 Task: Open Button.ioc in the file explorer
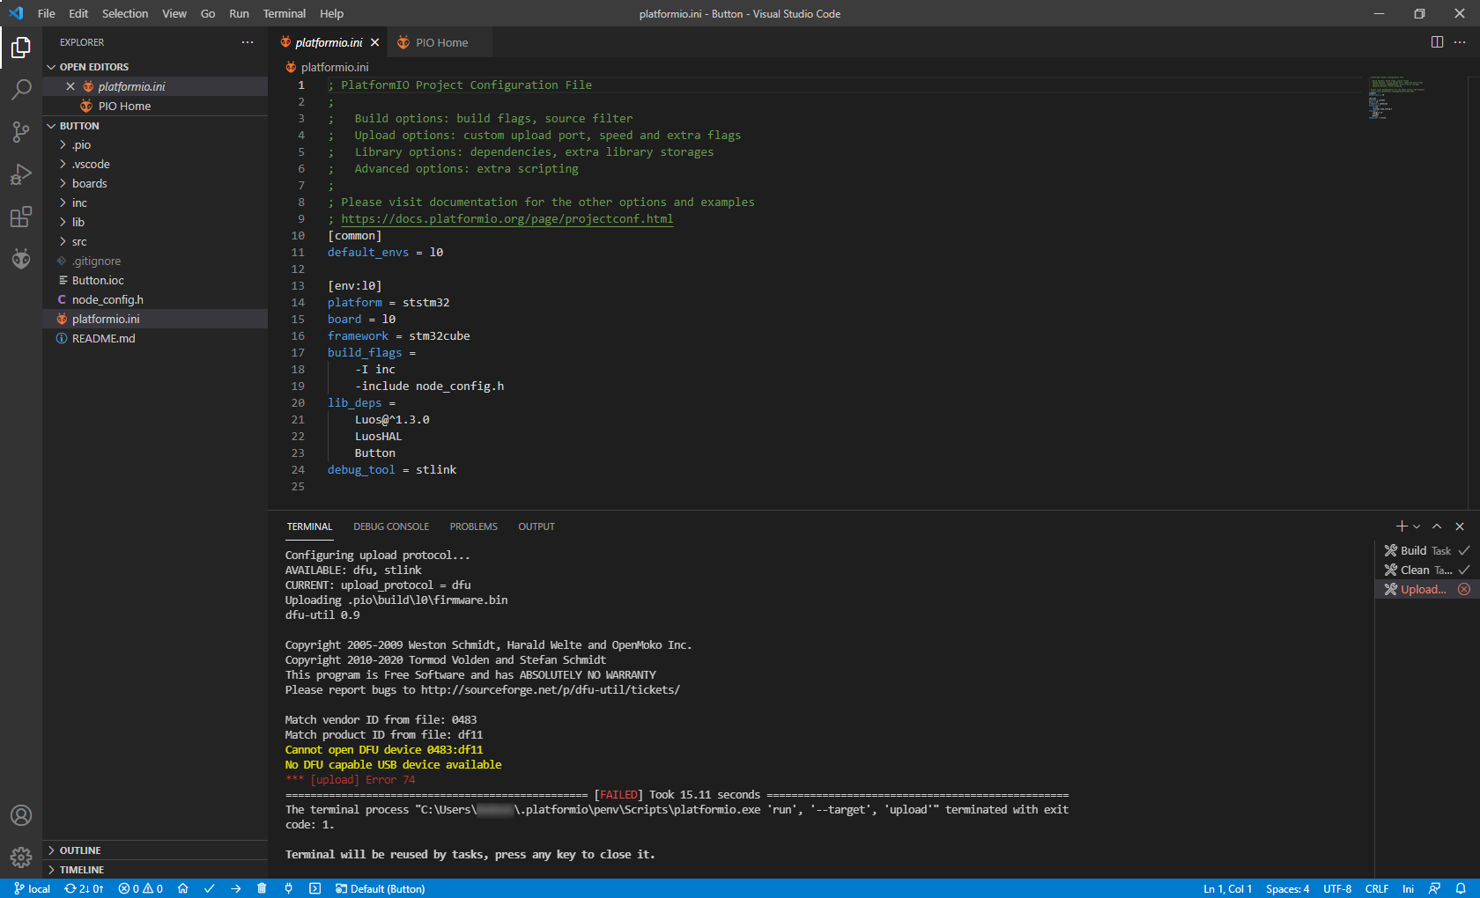pyautogui.click(x=98, y=281)
